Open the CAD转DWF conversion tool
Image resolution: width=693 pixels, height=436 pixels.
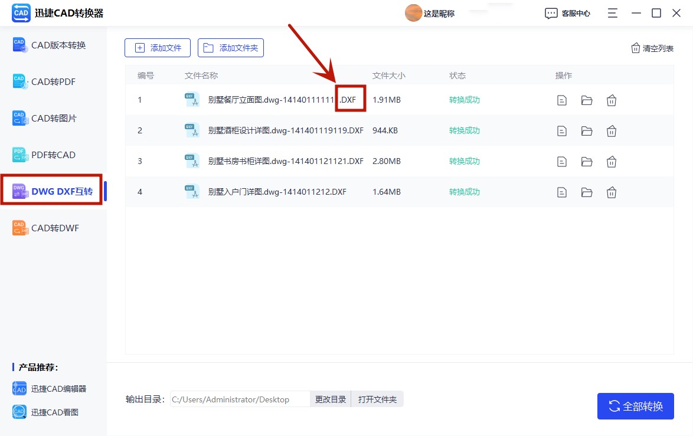(47, 228)
